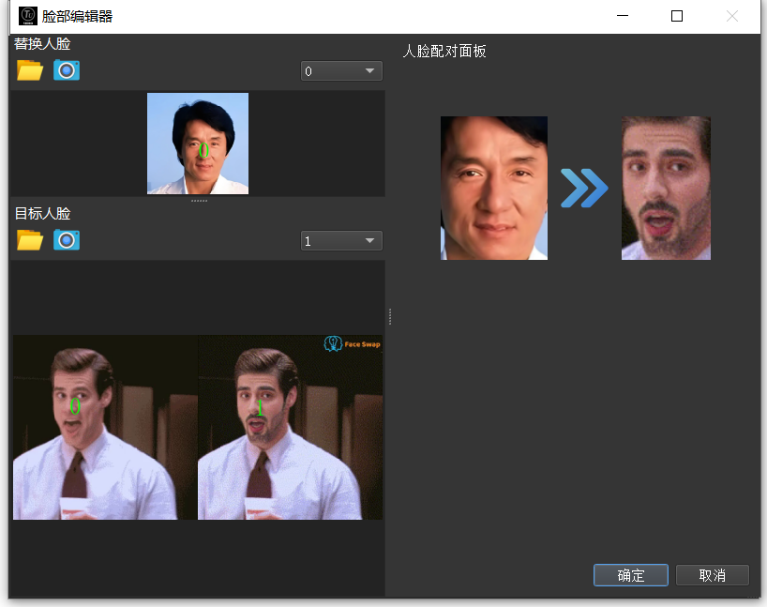
Task: Expand the 替换人脸 face index dropdown
Action: (341, 71)
